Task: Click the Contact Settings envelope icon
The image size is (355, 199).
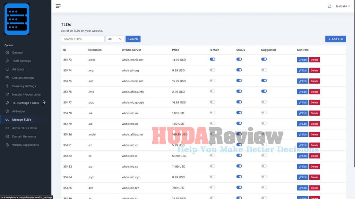Action: point(7,78)
